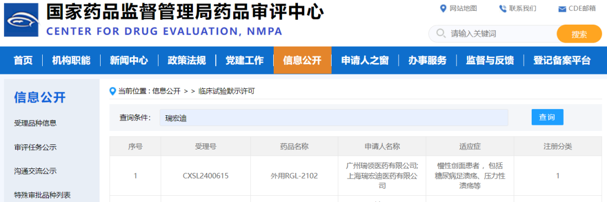Screen dimensions: 607x202
Task: Click 信息公开 breadcrumb link
Action: 166,91
